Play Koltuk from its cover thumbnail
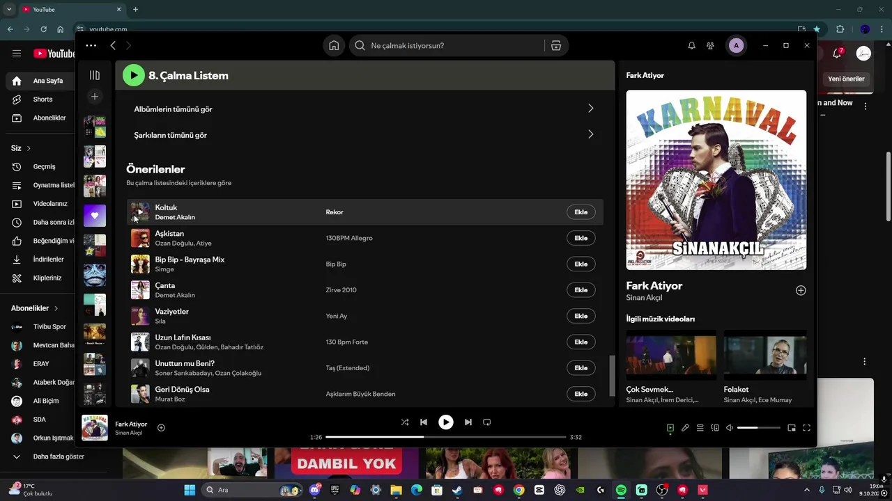 (x=140, y=212)
